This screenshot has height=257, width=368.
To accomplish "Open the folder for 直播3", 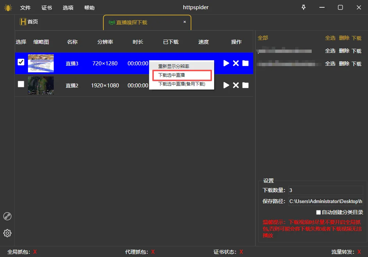I will point(245,63).
